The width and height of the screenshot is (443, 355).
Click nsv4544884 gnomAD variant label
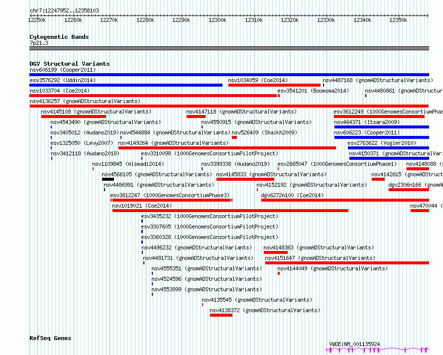175,132
